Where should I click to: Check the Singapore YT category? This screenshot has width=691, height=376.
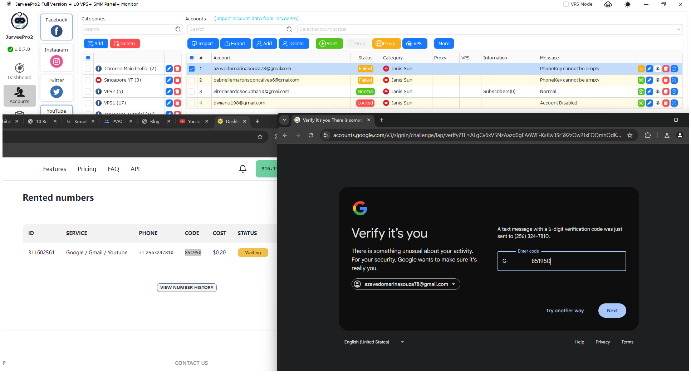coord(88,80)
